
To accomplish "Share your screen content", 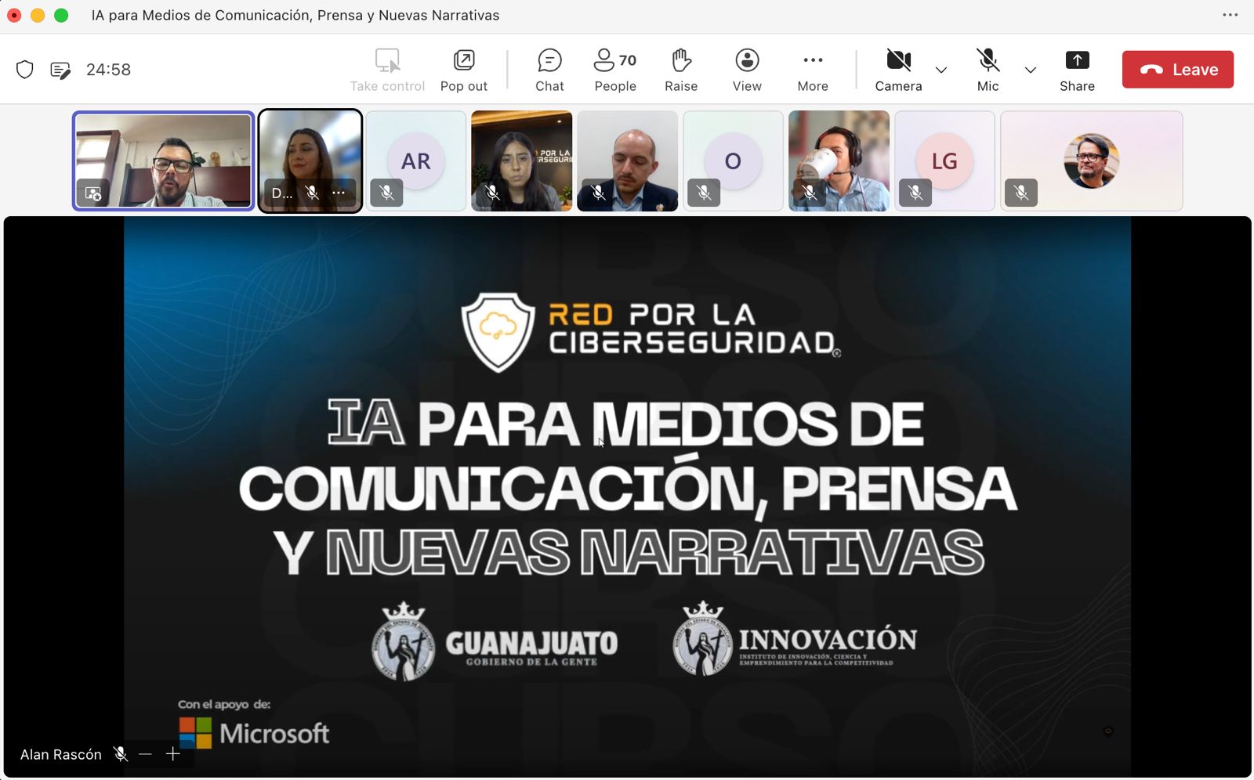I will [1077, 70].
